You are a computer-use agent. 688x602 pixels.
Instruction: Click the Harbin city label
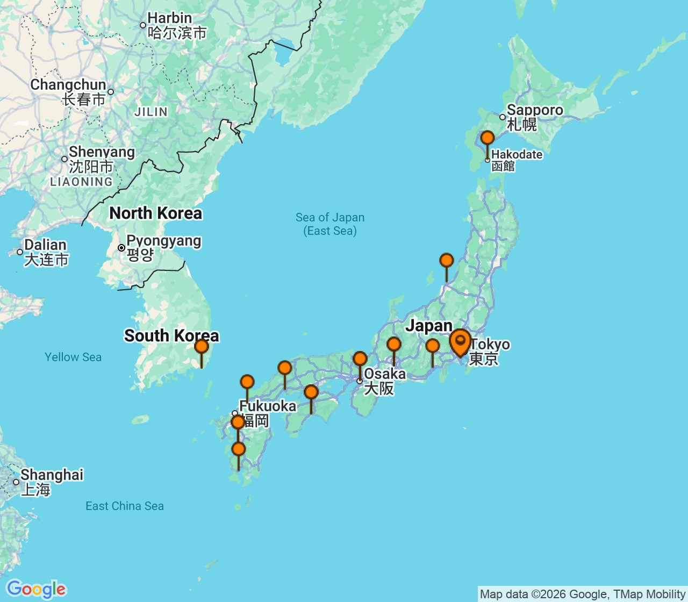(x=177, y=25)
